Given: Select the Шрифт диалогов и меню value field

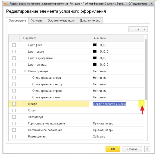Looking at the screenshot, I should tap(109, 104).
